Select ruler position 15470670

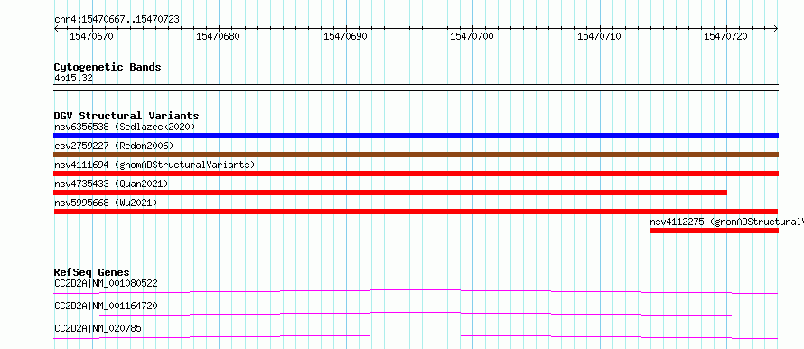pyautogui.click(x=91, y=36)
